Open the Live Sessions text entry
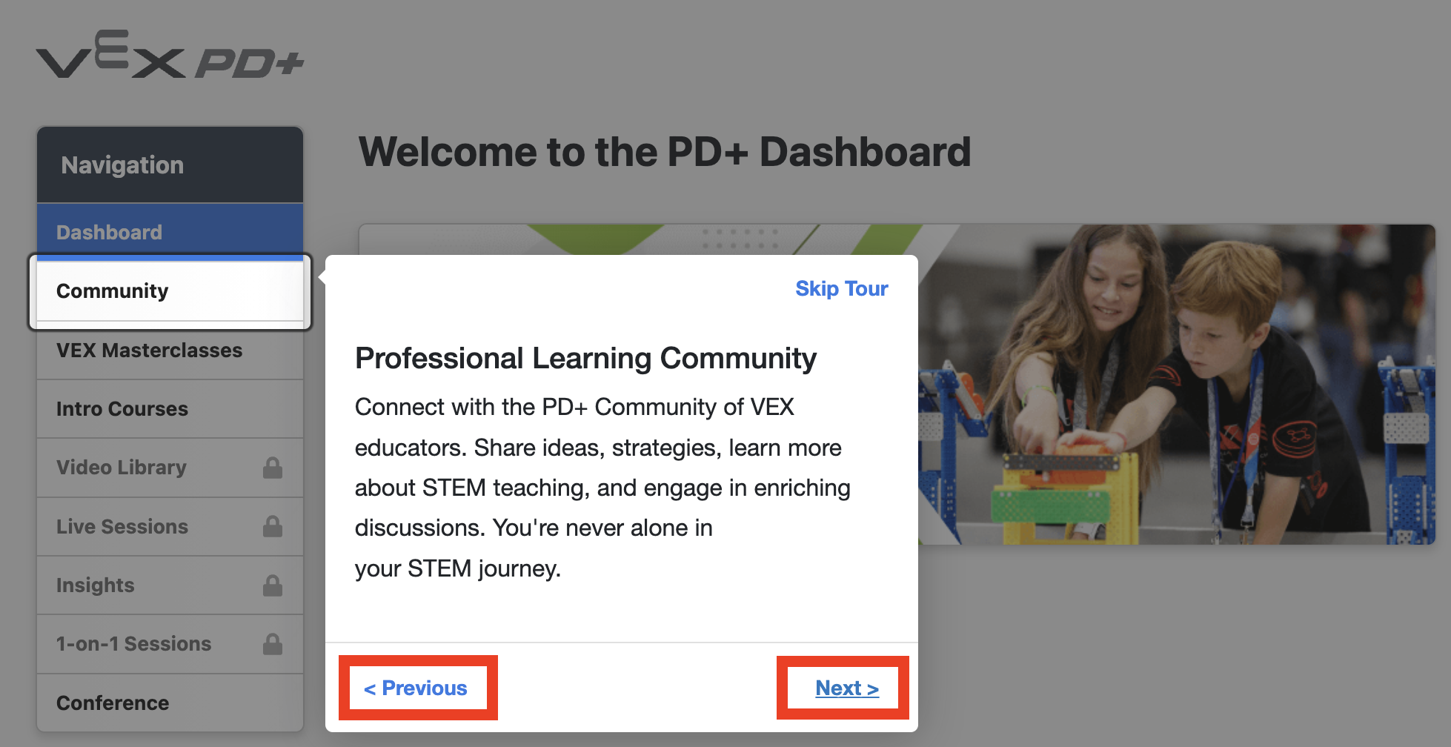The image size is (1451, 747). [122, 527]
